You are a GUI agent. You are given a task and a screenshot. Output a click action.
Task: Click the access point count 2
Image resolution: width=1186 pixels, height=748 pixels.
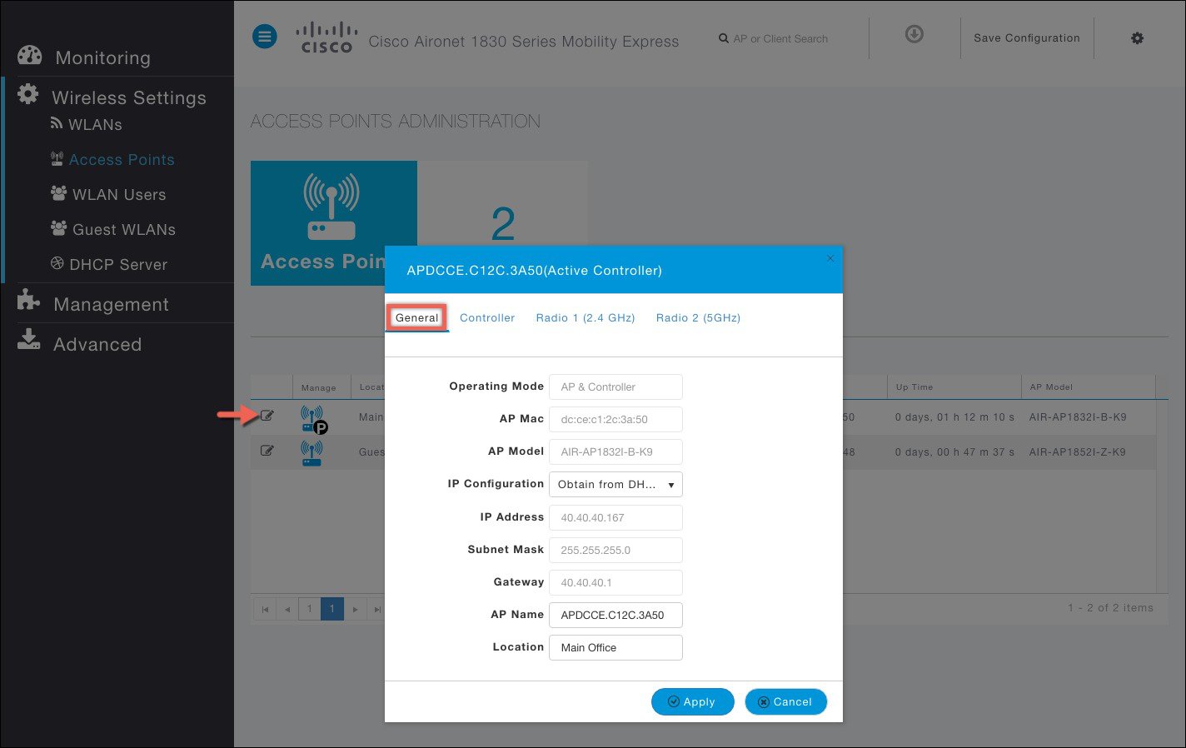click(x=503, y=223)
